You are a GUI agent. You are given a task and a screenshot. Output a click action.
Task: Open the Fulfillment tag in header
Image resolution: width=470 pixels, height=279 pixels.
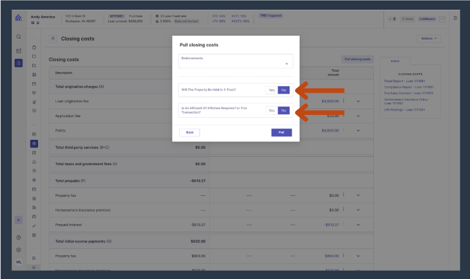point(427,19)
